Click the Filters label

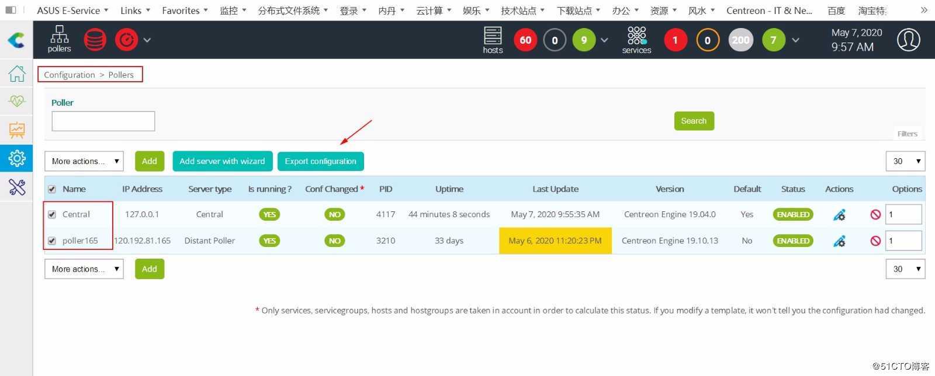pos(907,134)
